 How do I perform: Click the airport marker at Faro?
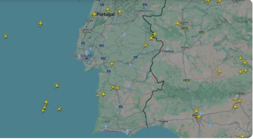128,132
